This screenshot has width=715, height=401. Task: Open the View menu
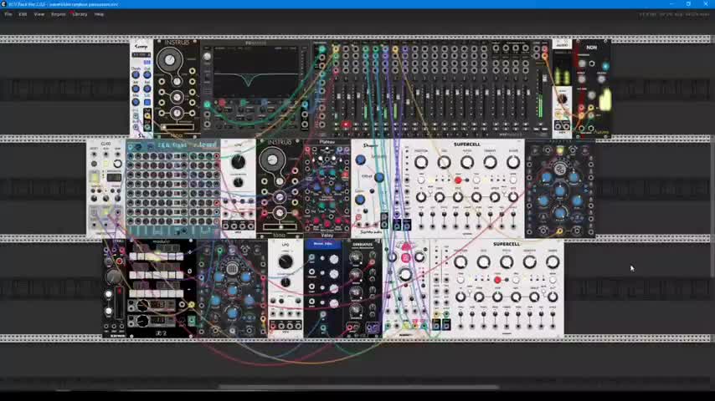pos(39,14)
